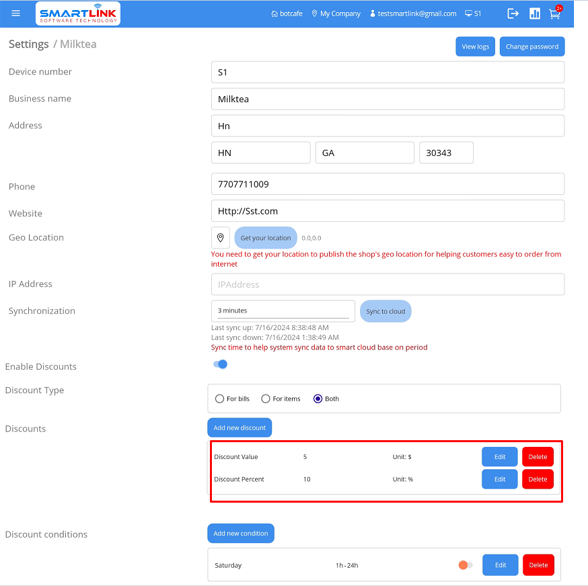
Task: Click the Change password button
Action: pyautogui.click(x=531, y=46)
